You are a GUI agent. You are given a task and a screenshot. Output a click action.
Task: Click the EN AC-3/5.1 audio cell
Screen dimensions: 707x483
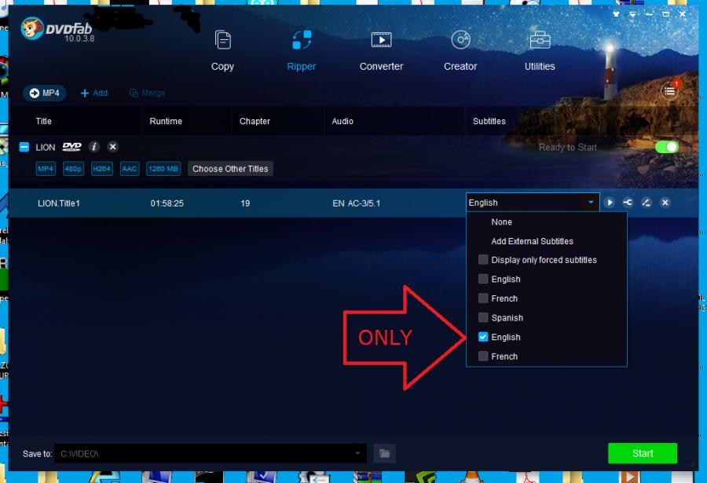pos(356,203)
